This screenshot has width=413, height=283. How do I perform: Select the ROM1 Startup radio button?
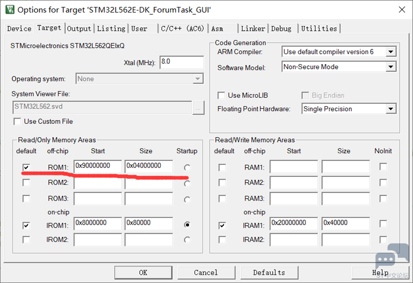coord(187,167)
